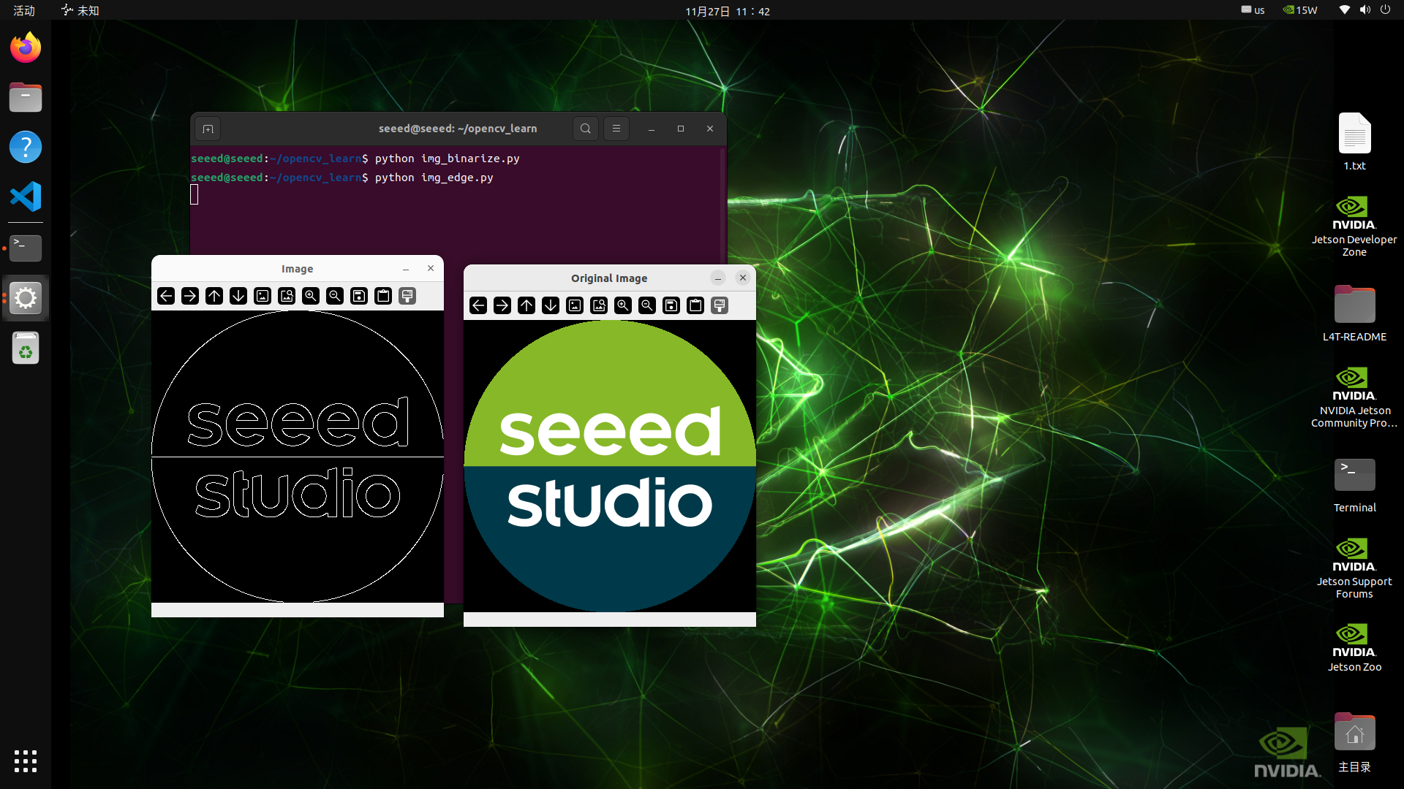Pan up in the Image window
This screenshot has width=1404, height=789.
pos(214,296)
